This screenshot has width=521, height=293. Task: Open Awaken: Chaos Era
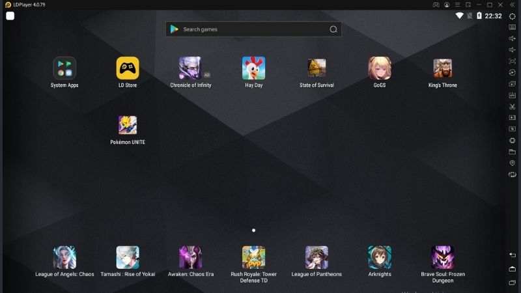190,257
